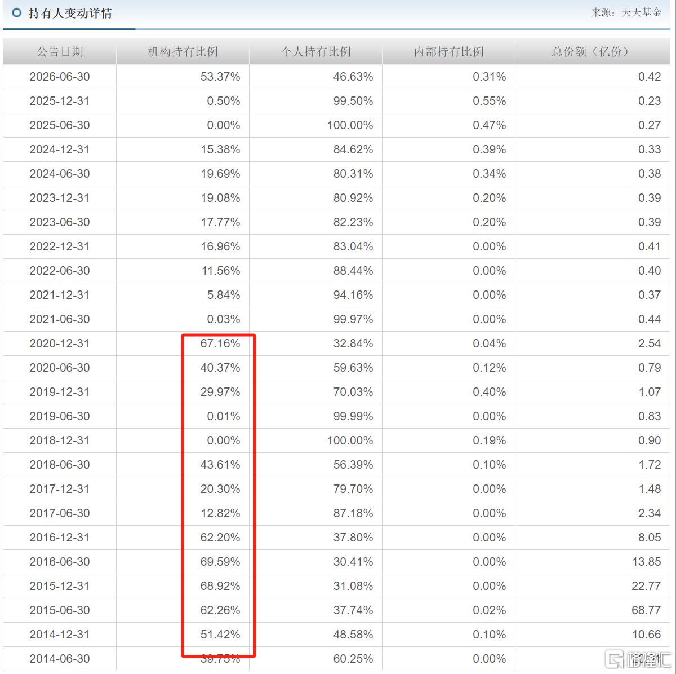Image resolution: width=676 pixels, height=674 pixels.
Task: Select the 83.04% individual holding cell
Action: click(353, 246)
